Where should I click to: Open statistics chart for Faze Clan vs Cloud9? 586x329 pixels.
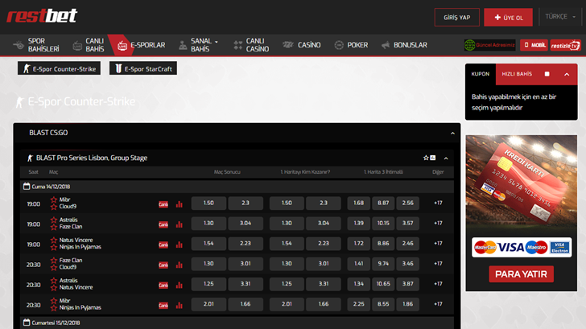[180, 265]
